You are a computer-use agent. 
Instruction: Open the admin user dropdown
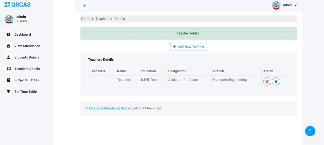tap(290, 5)
